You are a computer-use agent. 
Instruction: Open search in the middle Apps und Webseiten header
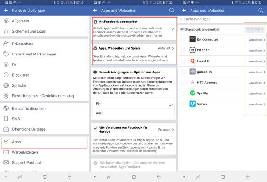tap(172, 11)
